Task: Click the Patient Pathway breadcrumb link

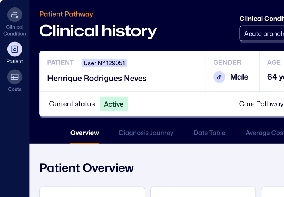Action: (66, 14)
